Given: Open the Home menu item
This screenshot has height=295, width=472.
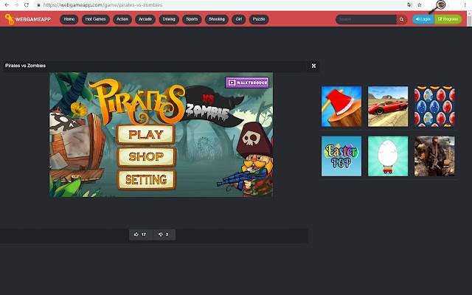Looking at the screenshot, I should coord(69,19).
